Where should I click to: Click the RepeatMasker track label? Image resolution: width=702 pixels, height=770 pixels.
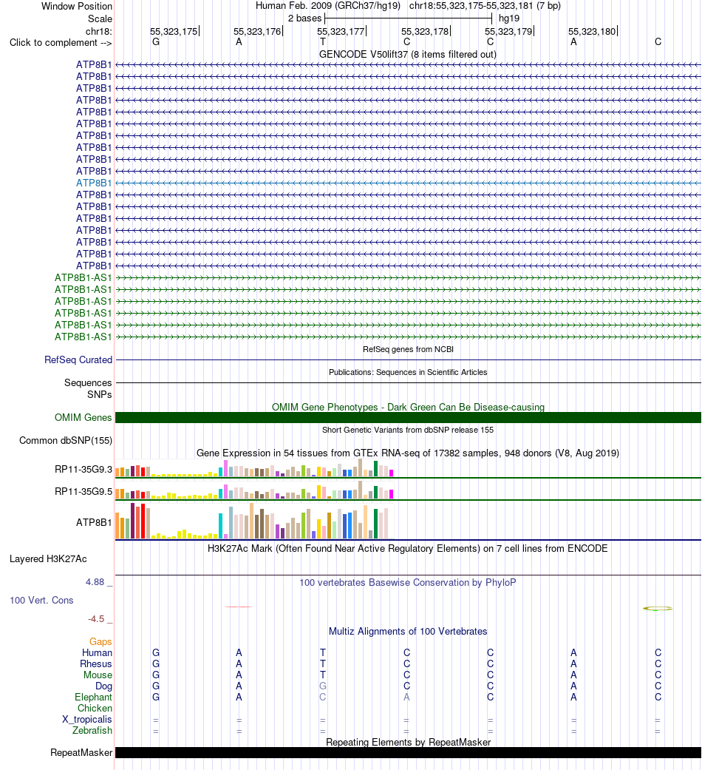(81, 753)
